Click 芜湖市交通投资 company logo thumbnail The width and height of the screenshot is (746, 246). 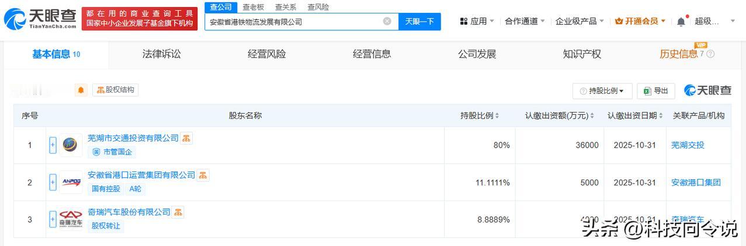(71, 145)
